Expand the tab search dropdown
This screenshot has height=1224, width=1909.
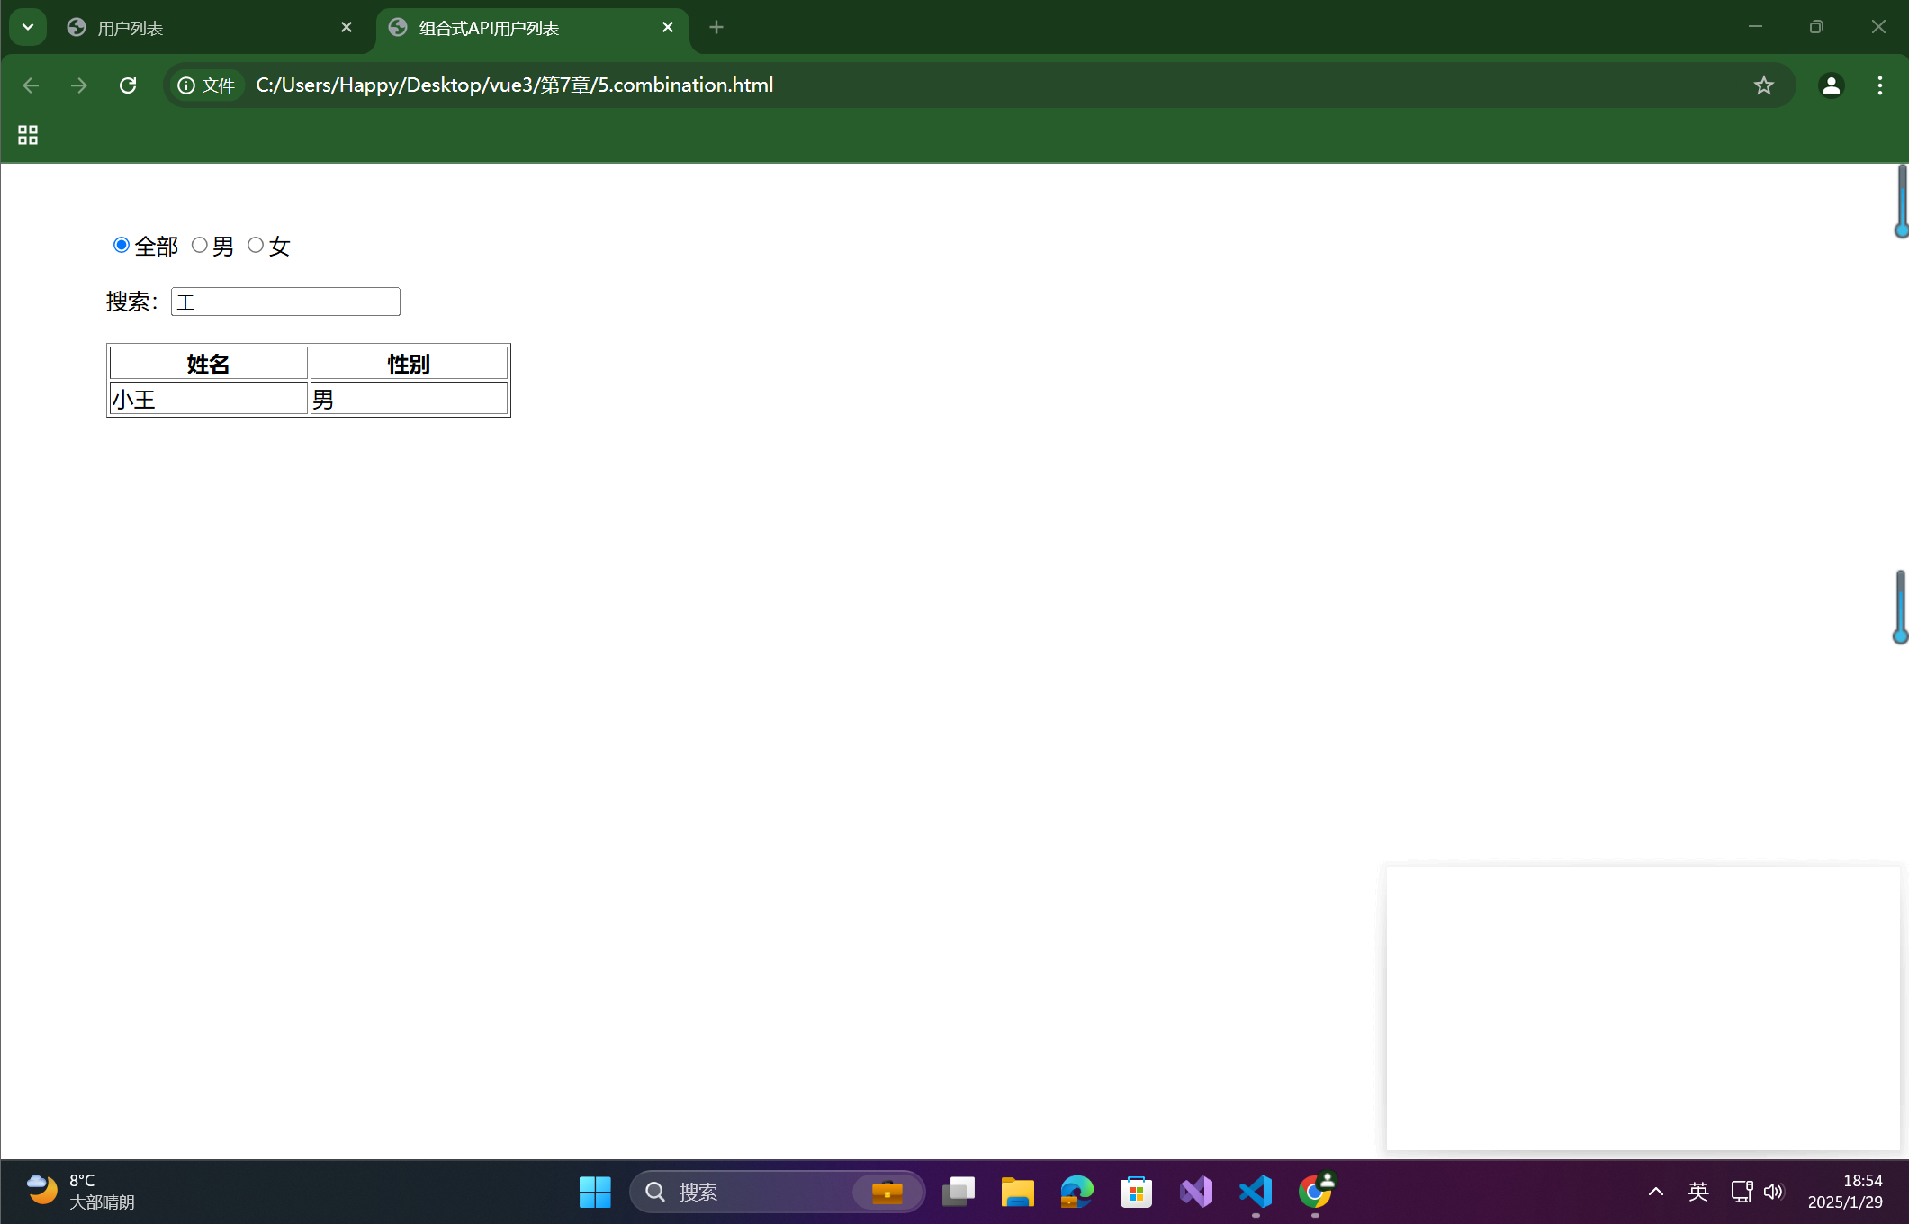28,27
